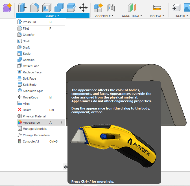Click the Offset Plane construct icon

coord(132,8)
